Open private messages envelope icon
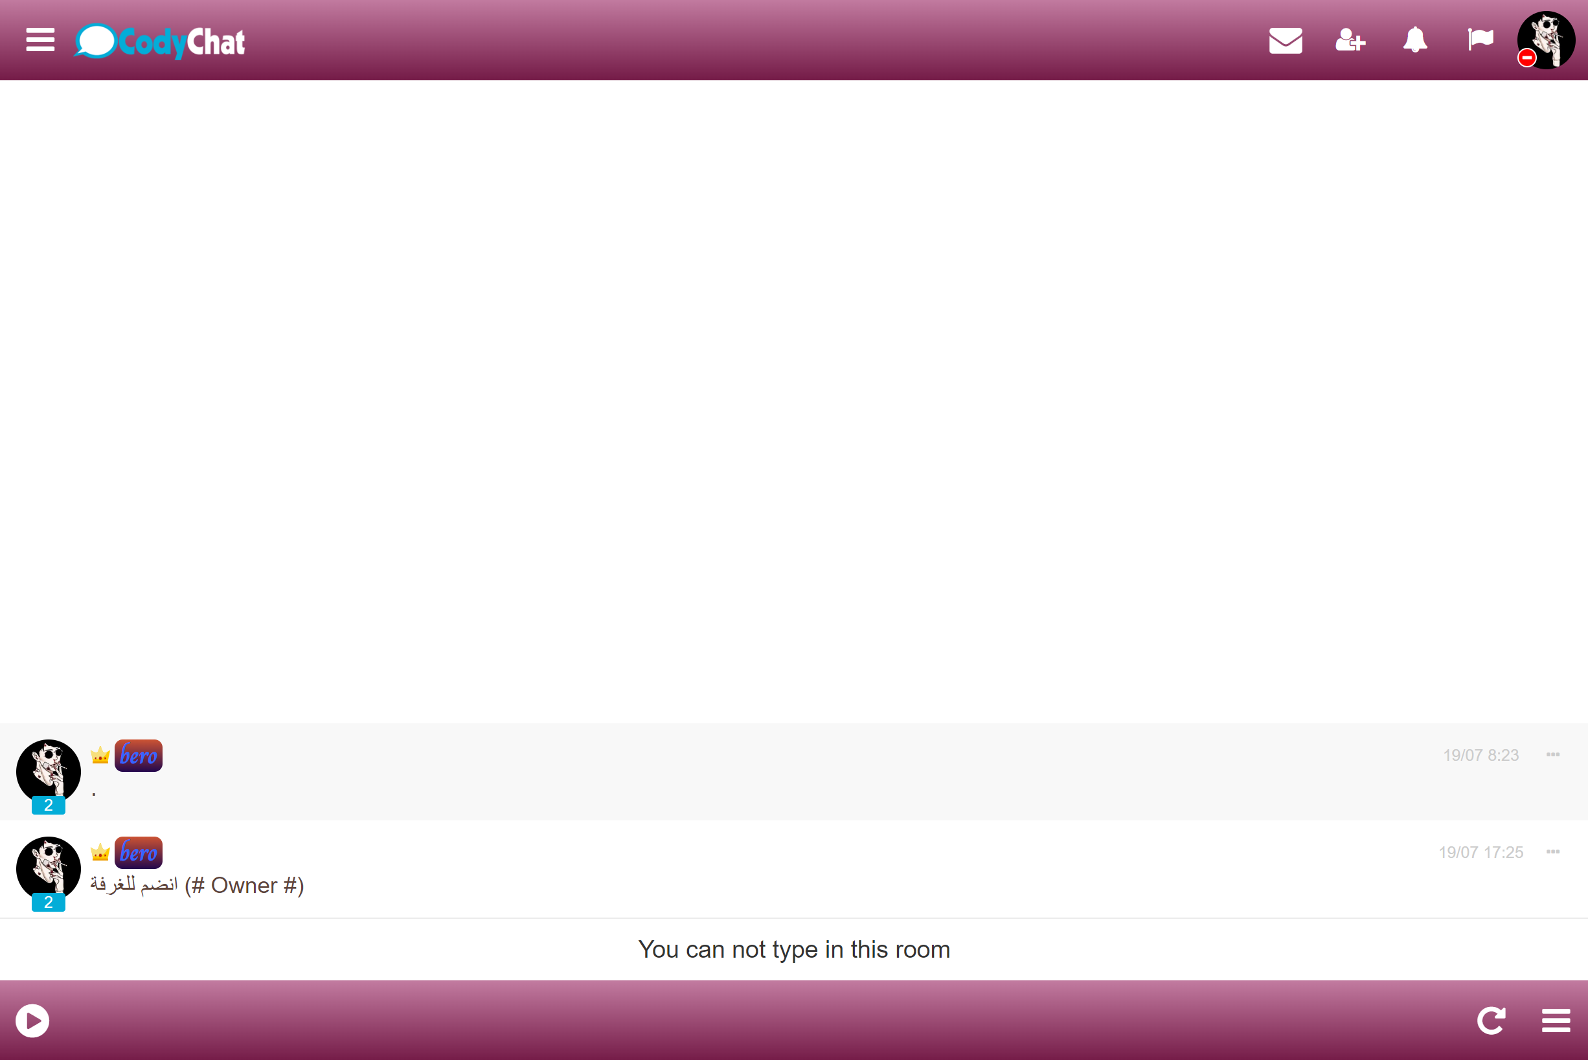The height and width of the screenshot is (1060, 1588). coord(1285,41)
